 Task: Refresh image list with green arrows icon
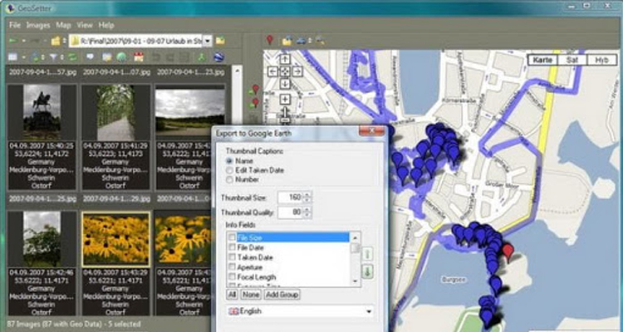[x=73, y=57]
